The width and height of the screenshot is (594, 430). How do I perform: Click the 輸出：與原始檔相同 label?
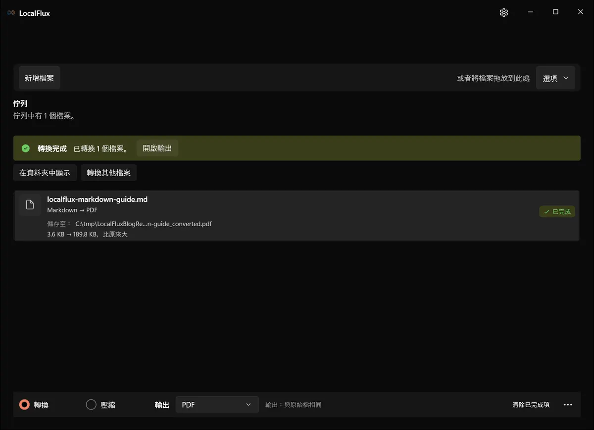[x=294, y=405]
